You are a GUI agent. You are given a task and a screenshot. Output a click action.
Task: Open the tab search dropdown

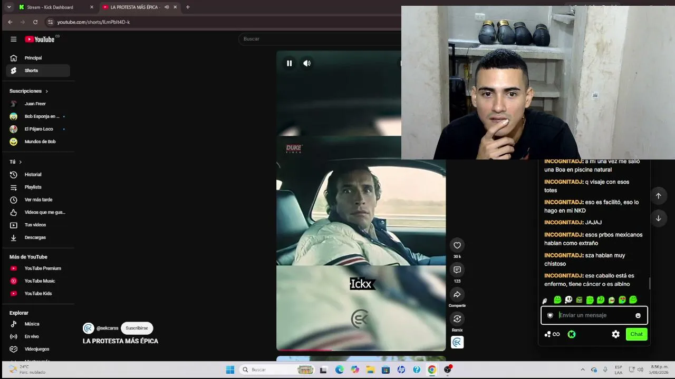[x=8, y=7]
